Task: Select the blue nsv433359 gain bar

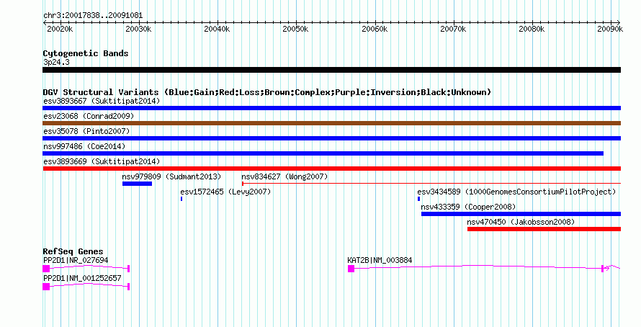Action: [521, 214]
